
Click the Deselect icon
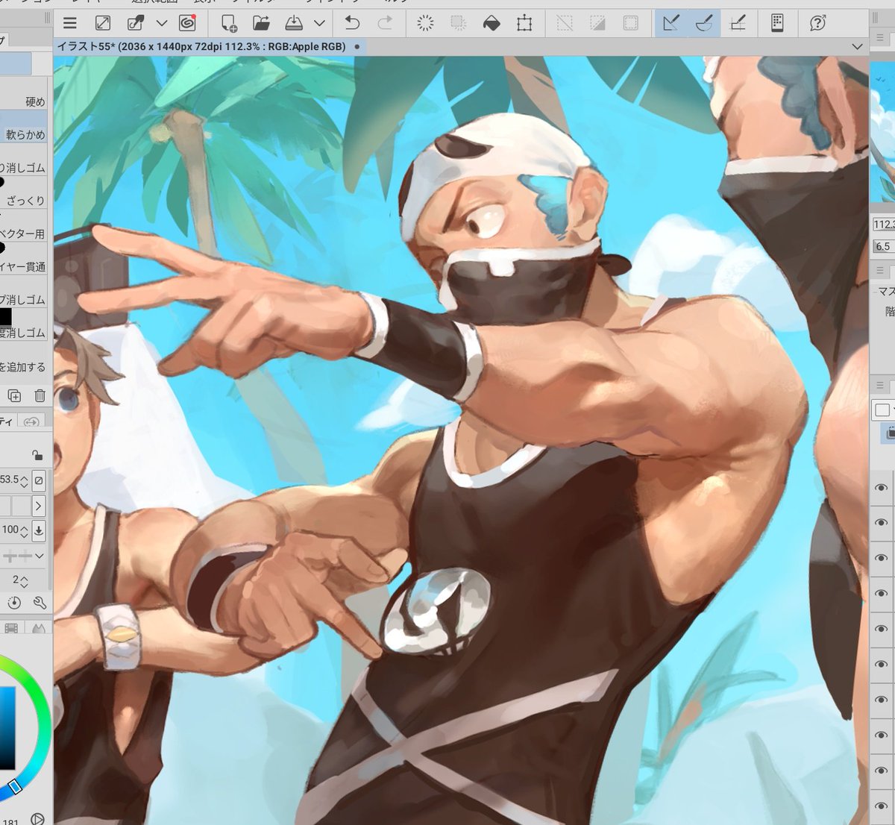565,23
